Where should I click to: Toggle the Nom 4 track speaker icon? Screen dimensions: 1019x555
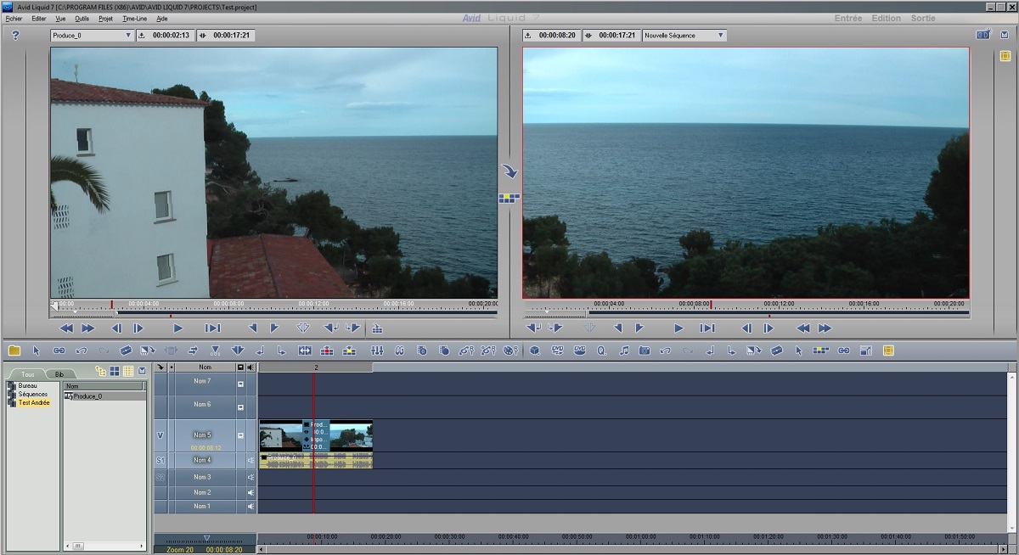coord(251,460)
